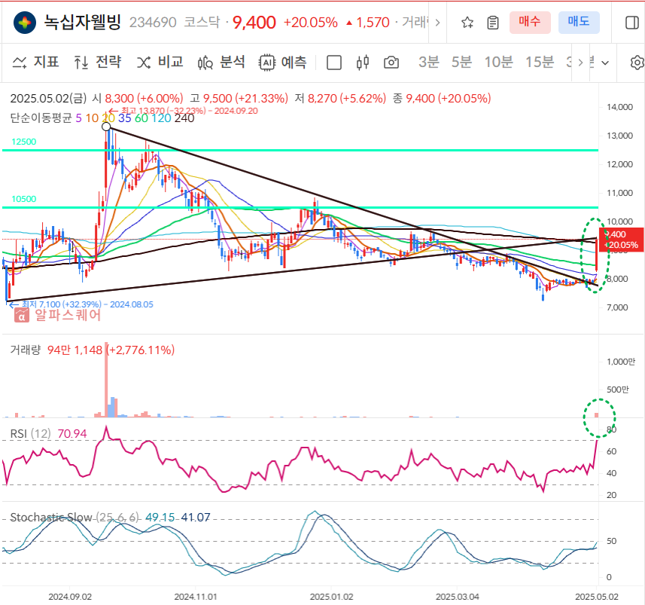Capture the chart with the camera icon
Screen dimensions: 645x605
[x=391, y=63]
